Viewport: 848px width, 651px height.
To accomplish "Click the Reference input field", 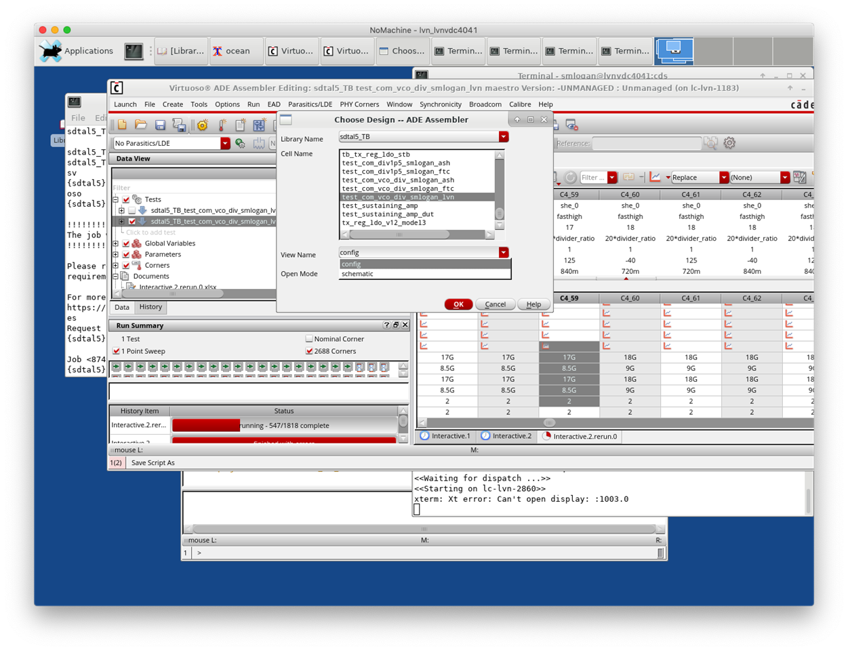I will 647,143.
